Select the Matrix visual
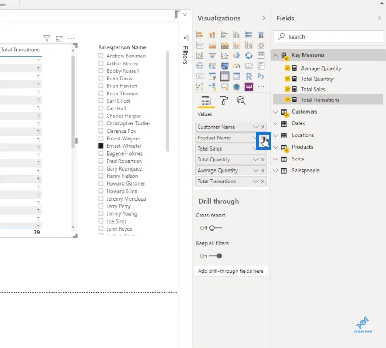 (237, 77)
